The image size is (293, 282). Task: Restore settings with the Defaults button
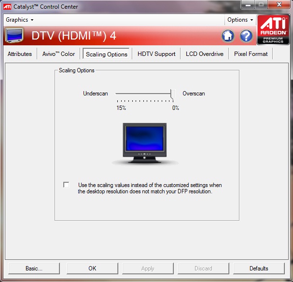click(259, 269)
